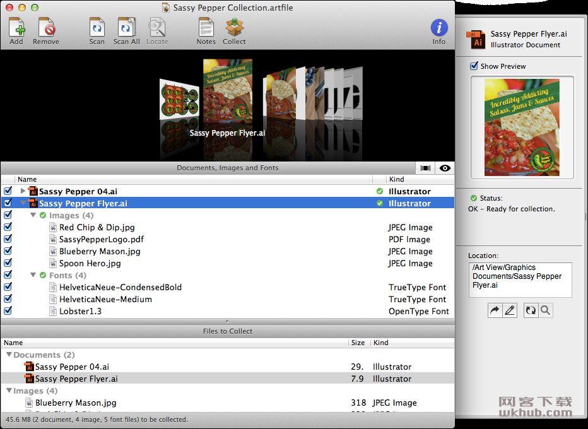Click Blueberry Mason.jpg icon in Files to Collect

[x=29, y=403]
